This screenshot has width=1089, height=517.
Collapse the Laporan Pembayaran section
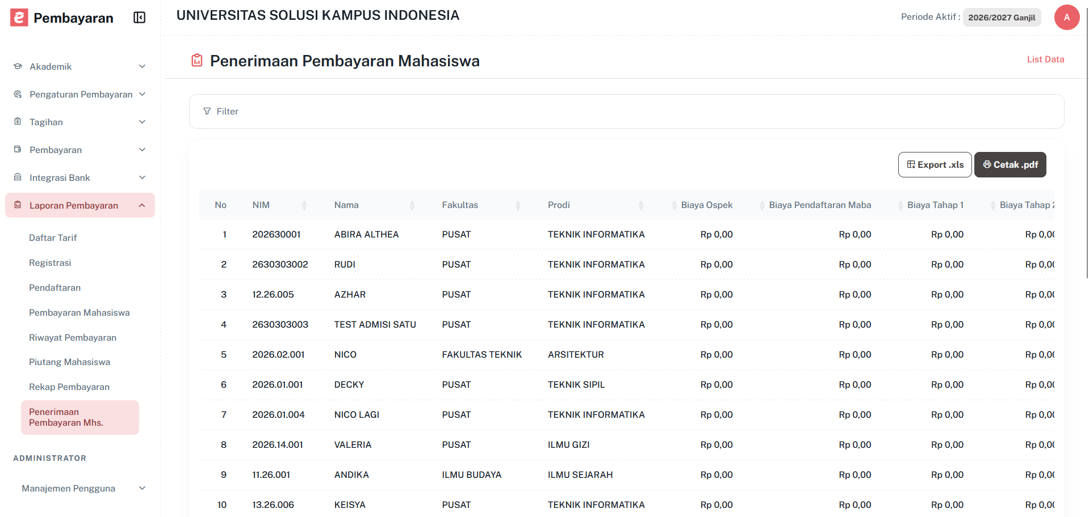tap(142, 205)
